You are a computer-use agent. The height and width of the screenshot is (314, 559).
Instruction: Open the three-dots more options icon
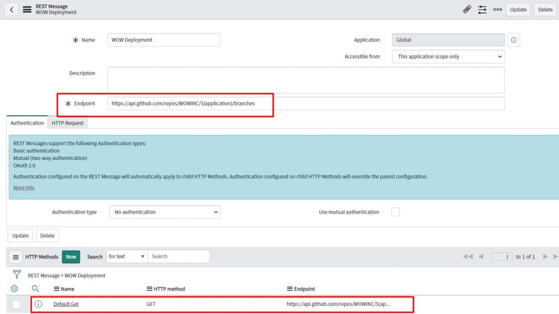(x=497, y=10)
